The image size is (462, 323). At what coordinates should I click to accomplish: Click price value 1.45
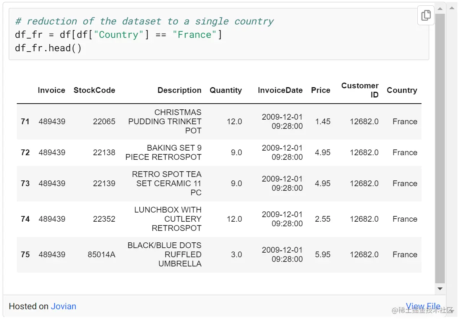(323, 122)
